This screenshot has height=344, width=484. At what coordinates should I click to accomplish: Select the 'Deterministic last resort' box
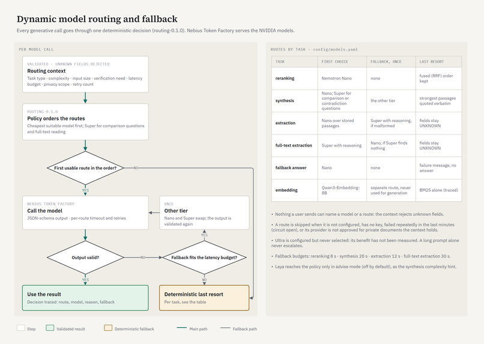[x=204, y=298]
